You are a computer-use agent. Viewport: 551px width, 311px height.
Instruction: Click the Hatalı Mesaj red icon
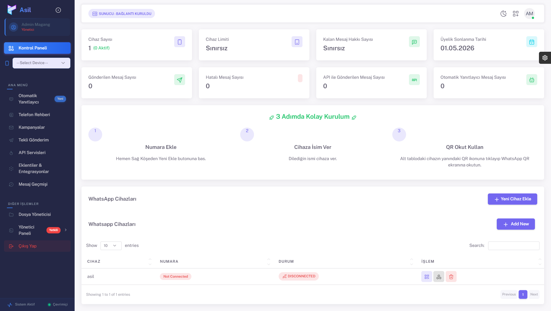coord(300,78)
